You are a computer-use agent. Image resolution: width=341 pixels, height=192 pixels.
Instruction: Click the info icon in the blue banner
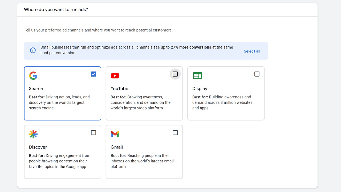click(33, 50)
